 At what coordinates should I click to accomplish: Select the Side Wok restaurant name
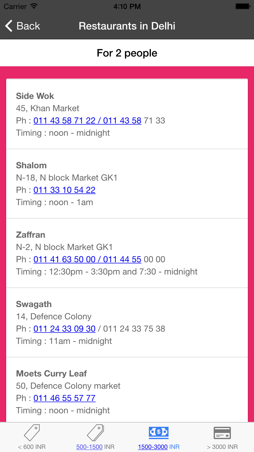pyautogui.click(x=35, y=96)
